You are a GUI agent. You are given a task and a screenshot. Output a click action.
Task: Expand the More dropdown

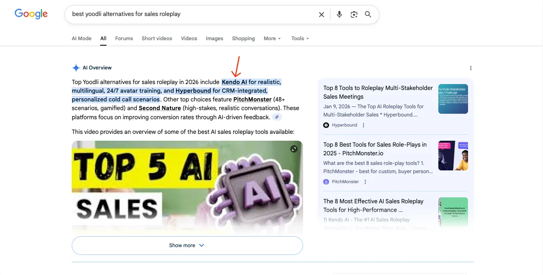pos(272,38)
